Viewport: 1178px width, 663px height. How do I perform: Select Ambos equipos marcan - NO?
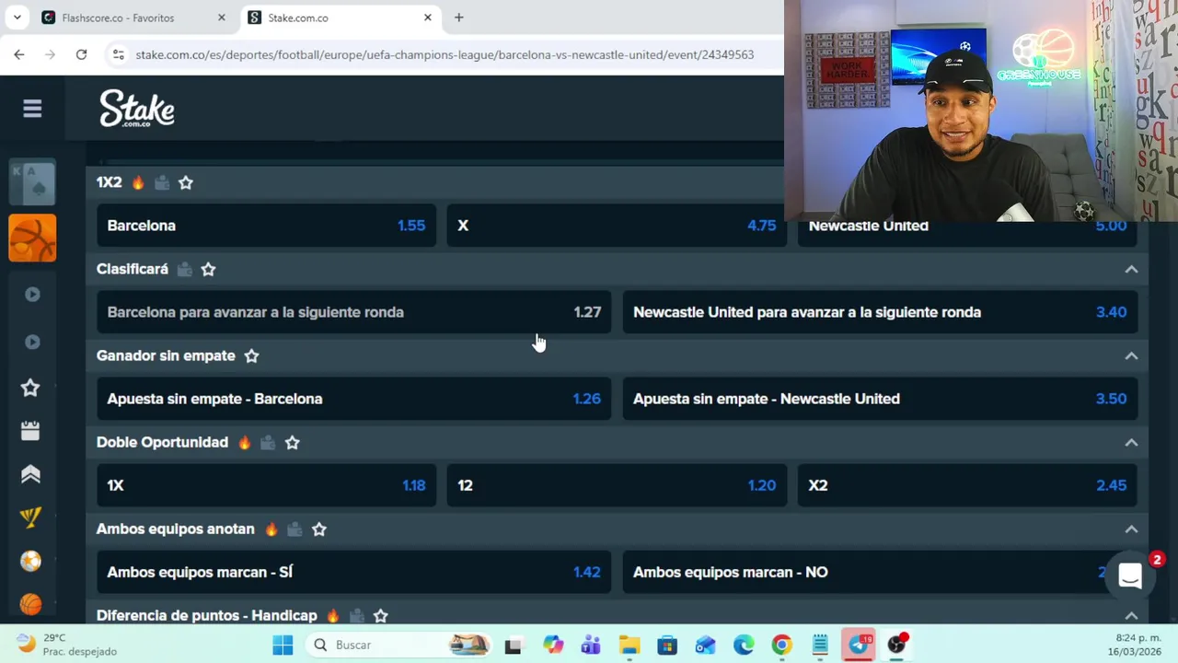880,572
